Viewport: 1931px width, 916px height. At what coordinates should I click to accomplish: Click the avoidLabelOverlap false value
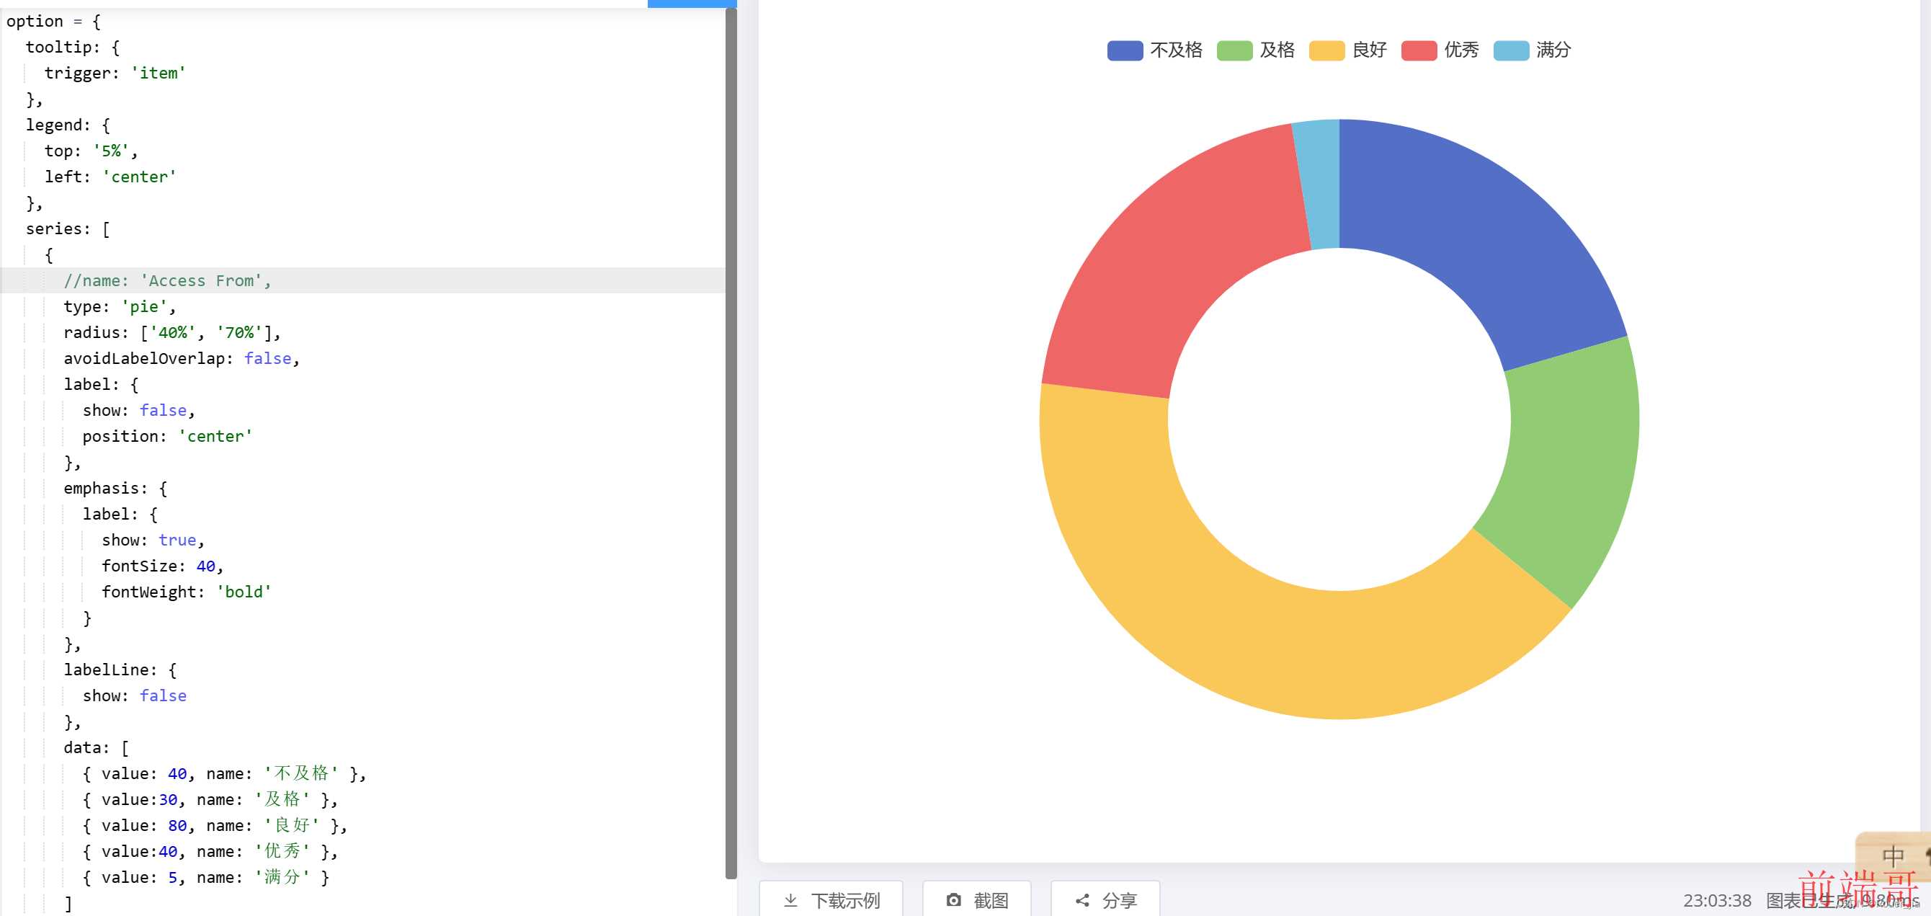267,358
